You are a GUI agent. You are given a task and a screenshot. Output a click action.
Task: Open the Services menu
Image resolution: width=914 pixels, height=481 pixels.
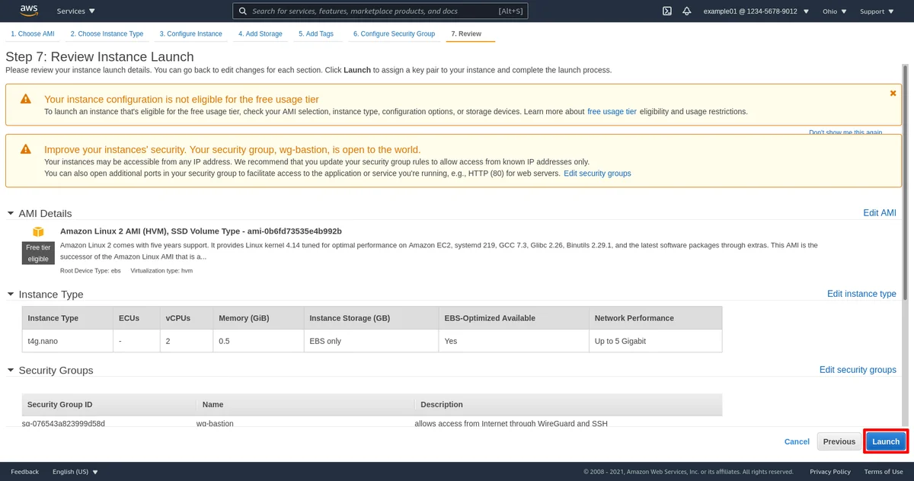click(x=76, y=11)
